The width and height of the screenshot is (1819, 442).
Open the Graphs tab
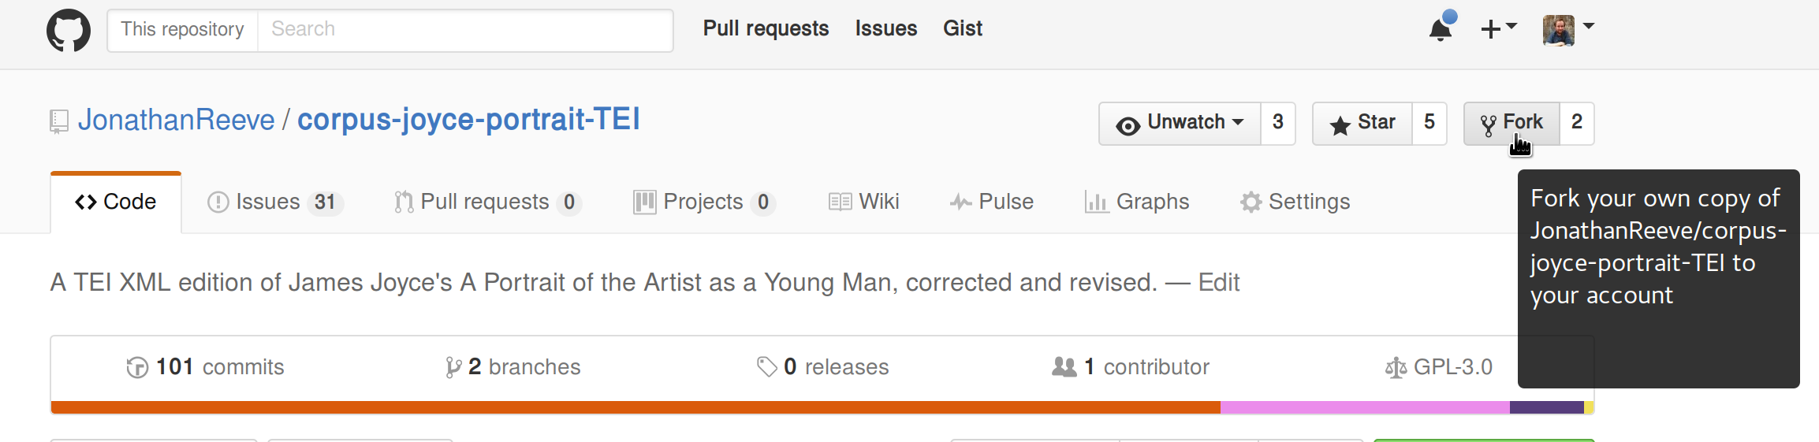click(x=1137, y=202)
